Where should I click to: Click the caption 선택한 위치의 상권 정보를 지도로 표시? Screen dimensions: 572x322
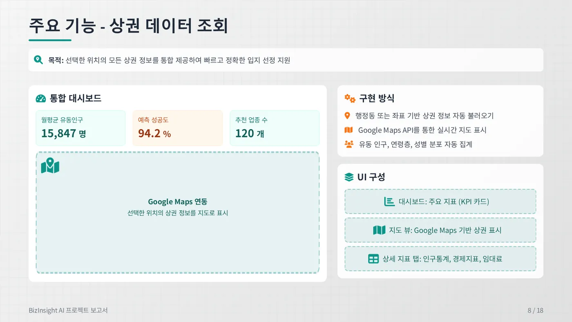(178, 213)
